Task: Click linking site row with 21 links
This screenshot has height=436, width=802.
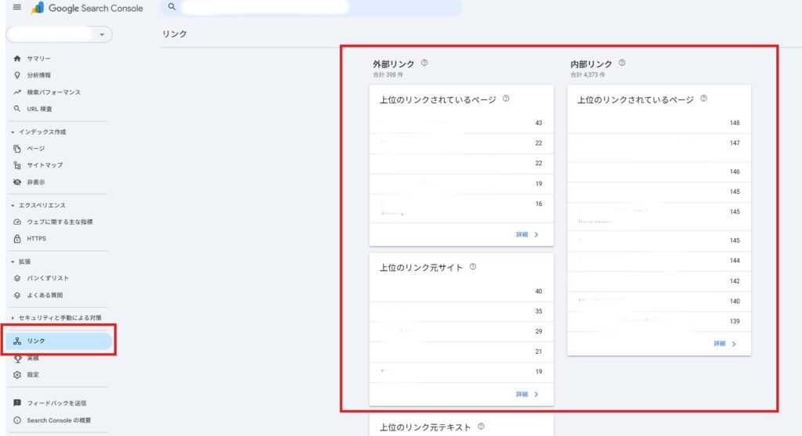Action: tap(461, 351)
